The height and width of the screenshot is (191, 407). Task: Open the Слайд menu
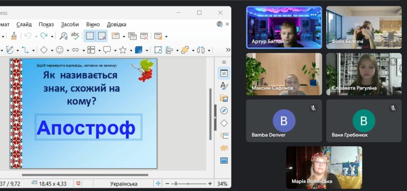[24, 24]
